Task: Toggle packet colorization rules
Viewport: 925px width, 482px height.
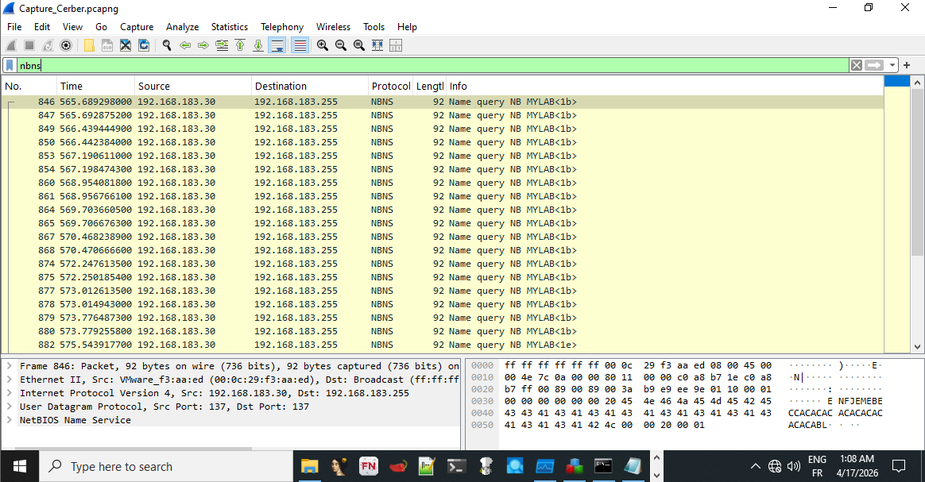Action: click(300, 45)
